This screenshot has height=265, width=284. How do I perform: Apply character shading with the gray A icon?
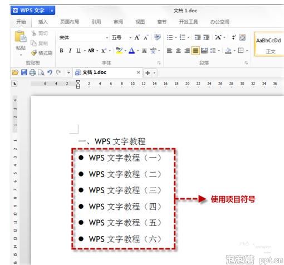[x=144, y=51]
